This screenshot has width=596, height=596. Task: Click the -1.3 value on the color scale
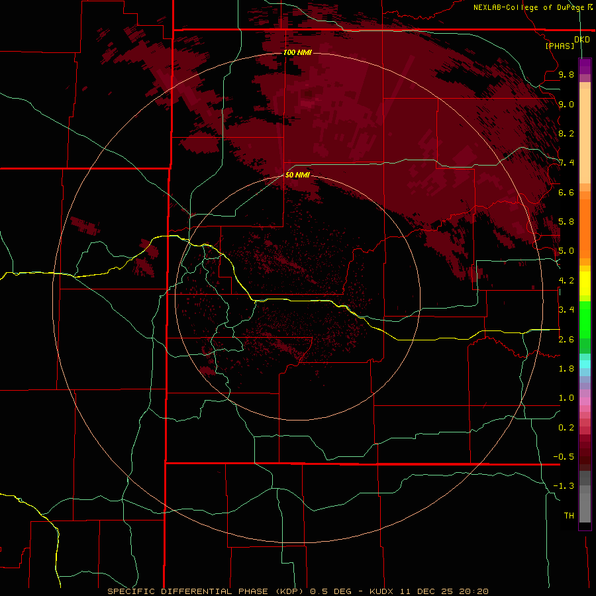point(564,486)
